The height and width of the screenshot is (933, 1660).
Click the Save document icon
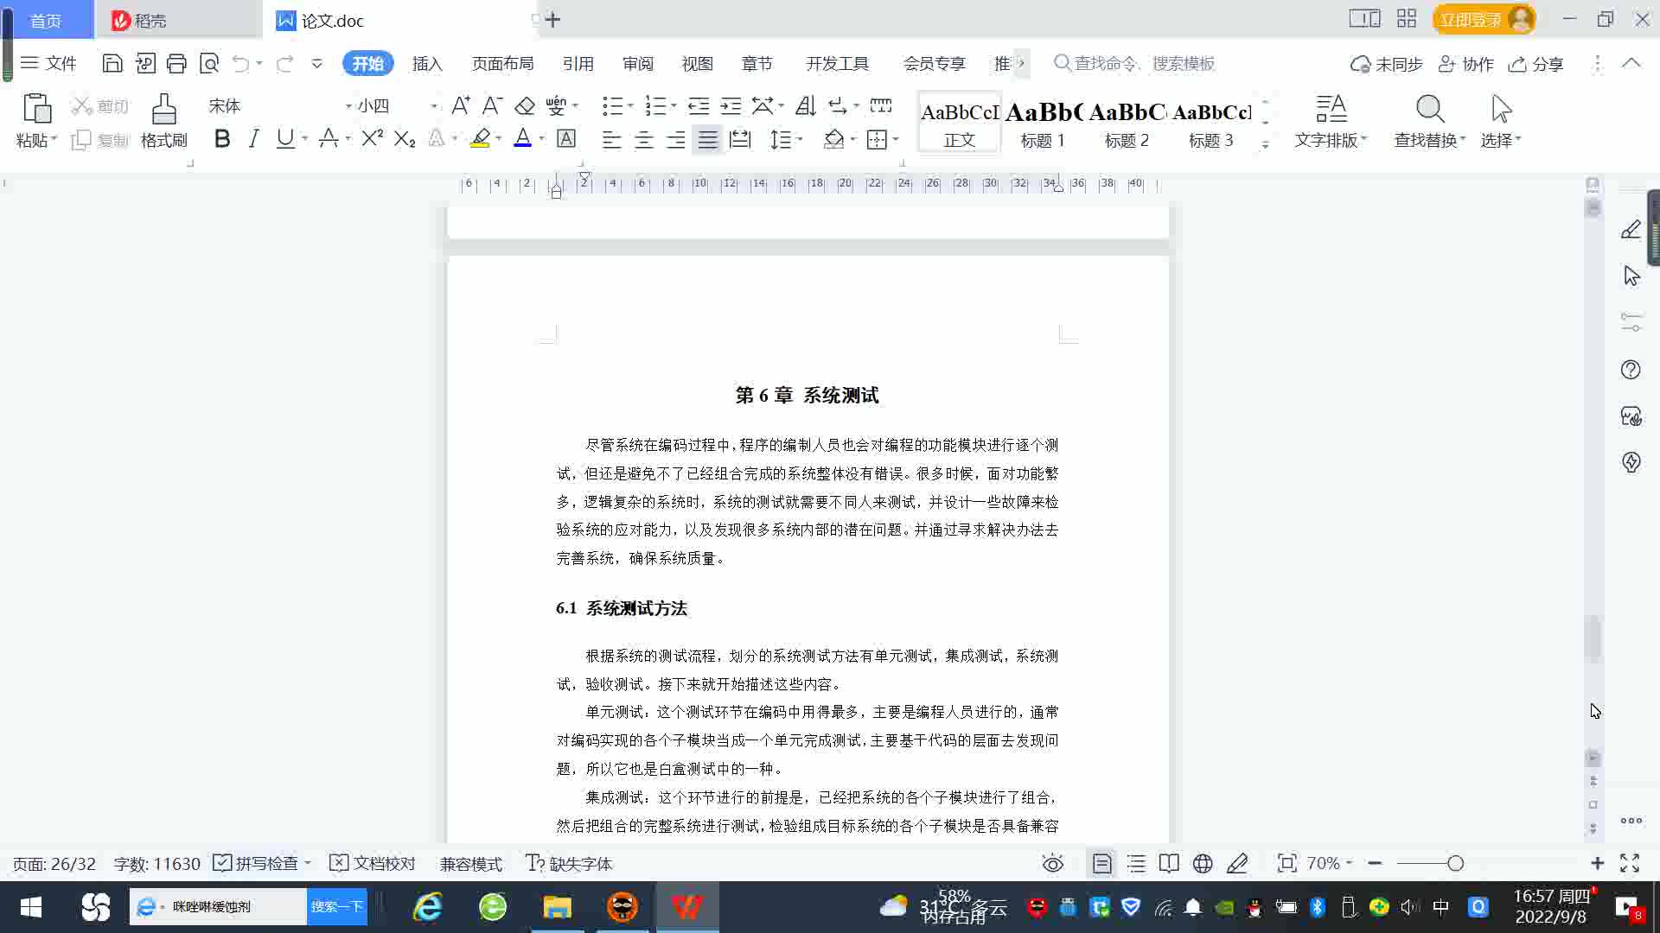(112, 63)
